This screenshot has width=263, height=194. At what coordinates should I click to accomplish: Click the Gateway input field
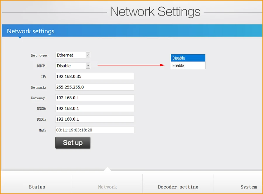point(94,98)
